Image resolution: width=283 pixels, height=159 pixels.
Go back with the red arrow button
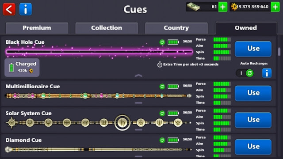click(9, 9)
